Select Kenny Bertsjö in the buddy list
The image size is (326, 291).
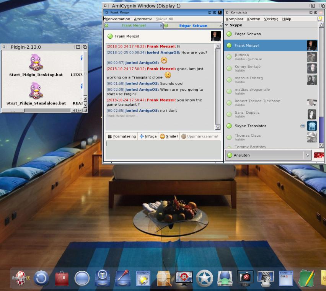271,68
